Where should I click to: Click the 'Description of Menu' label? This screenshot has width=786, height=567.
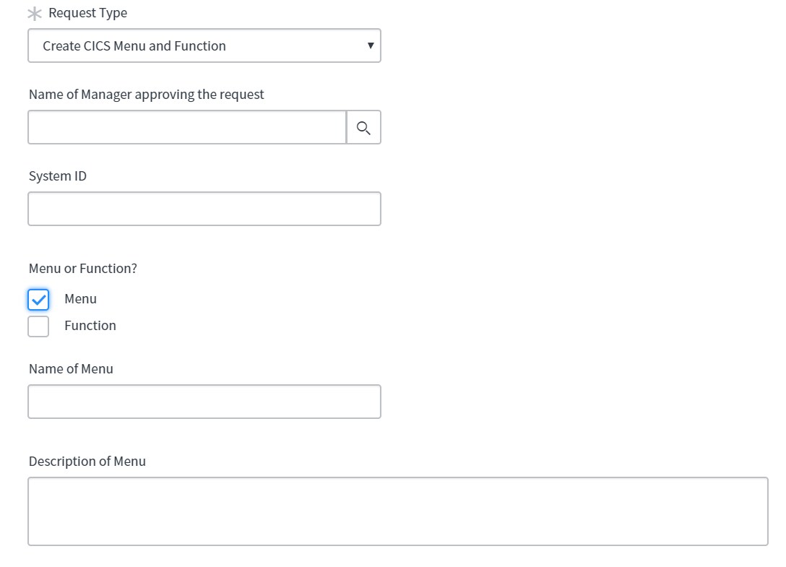pos(87,462)
